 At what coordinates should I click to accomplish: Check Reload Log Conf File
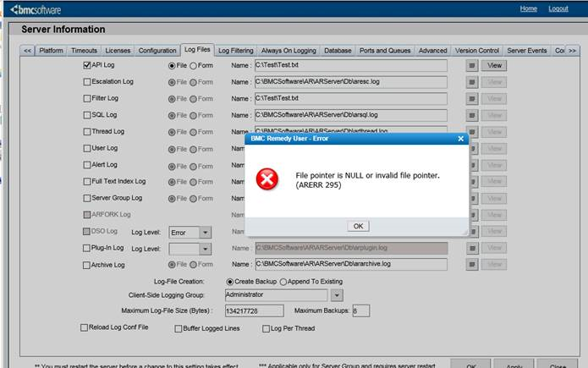pyautogui.click(x=84, y=327)
